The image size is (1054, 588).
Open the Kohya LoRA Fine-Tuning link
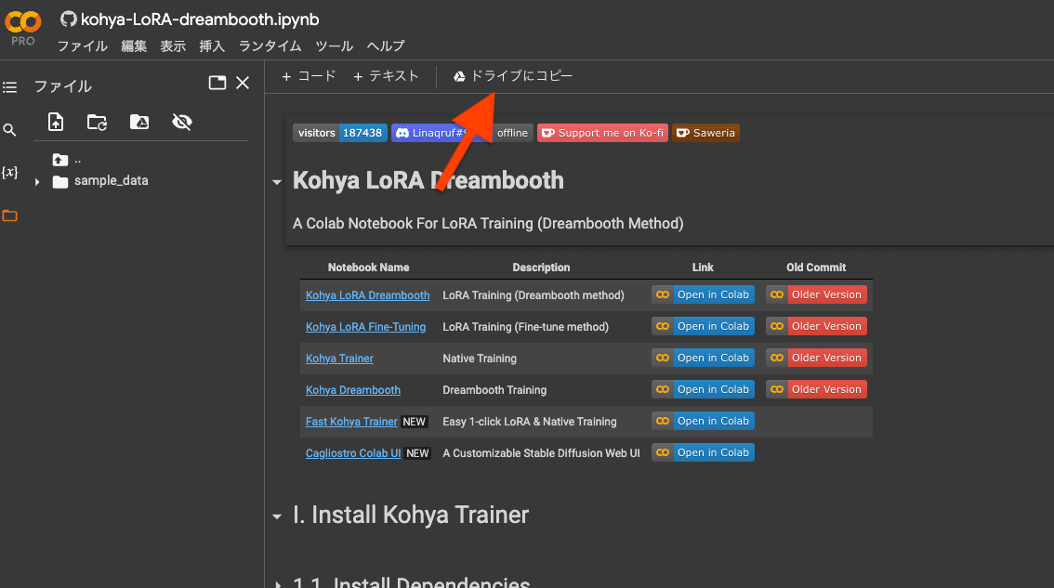[365, 327]
